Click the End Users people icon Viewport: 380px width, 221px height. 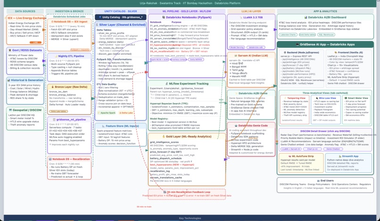tap(318, 181)
